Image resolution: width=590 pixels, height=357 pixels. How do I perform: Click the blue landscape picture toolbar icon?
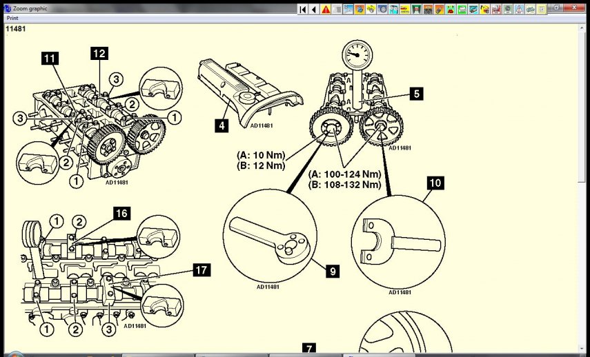click(x=348, y=10)
